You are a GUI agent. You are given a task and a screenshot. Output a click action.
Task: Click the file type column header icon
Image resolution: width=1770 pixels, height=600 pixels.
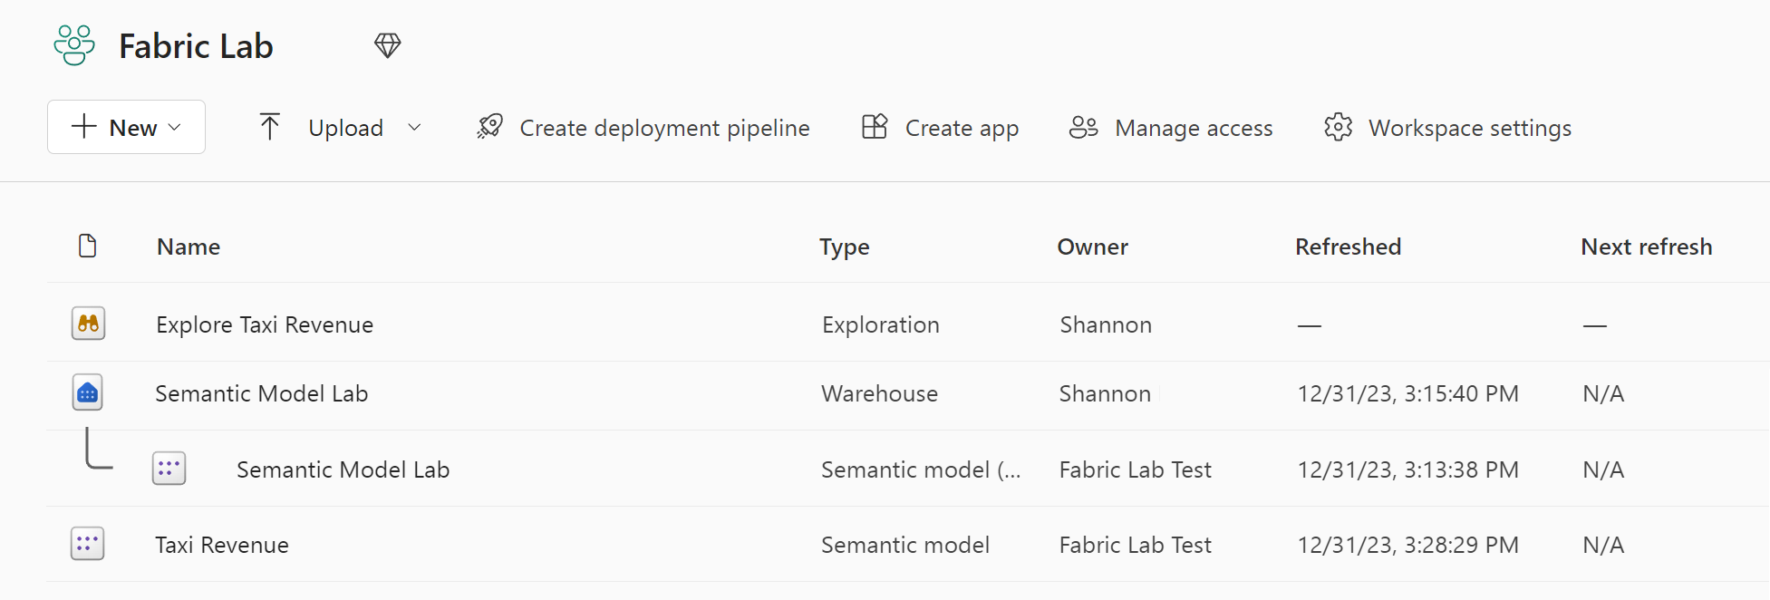[88, 246]
